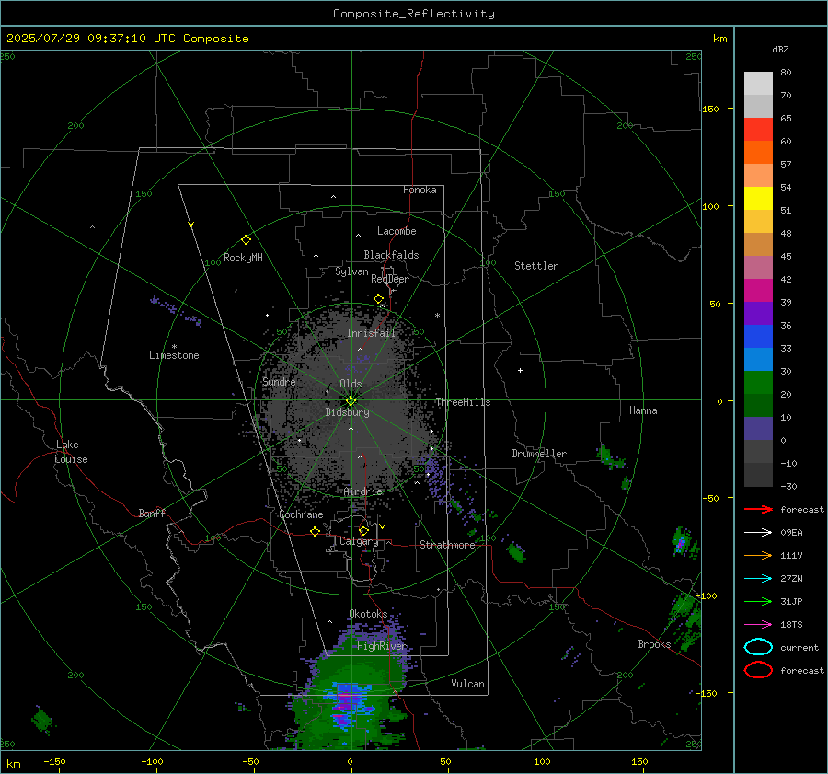Screen dimensions: 828x774
Task: Pick the blue 36 dBZ color swatch
Action: coord(758,336)
